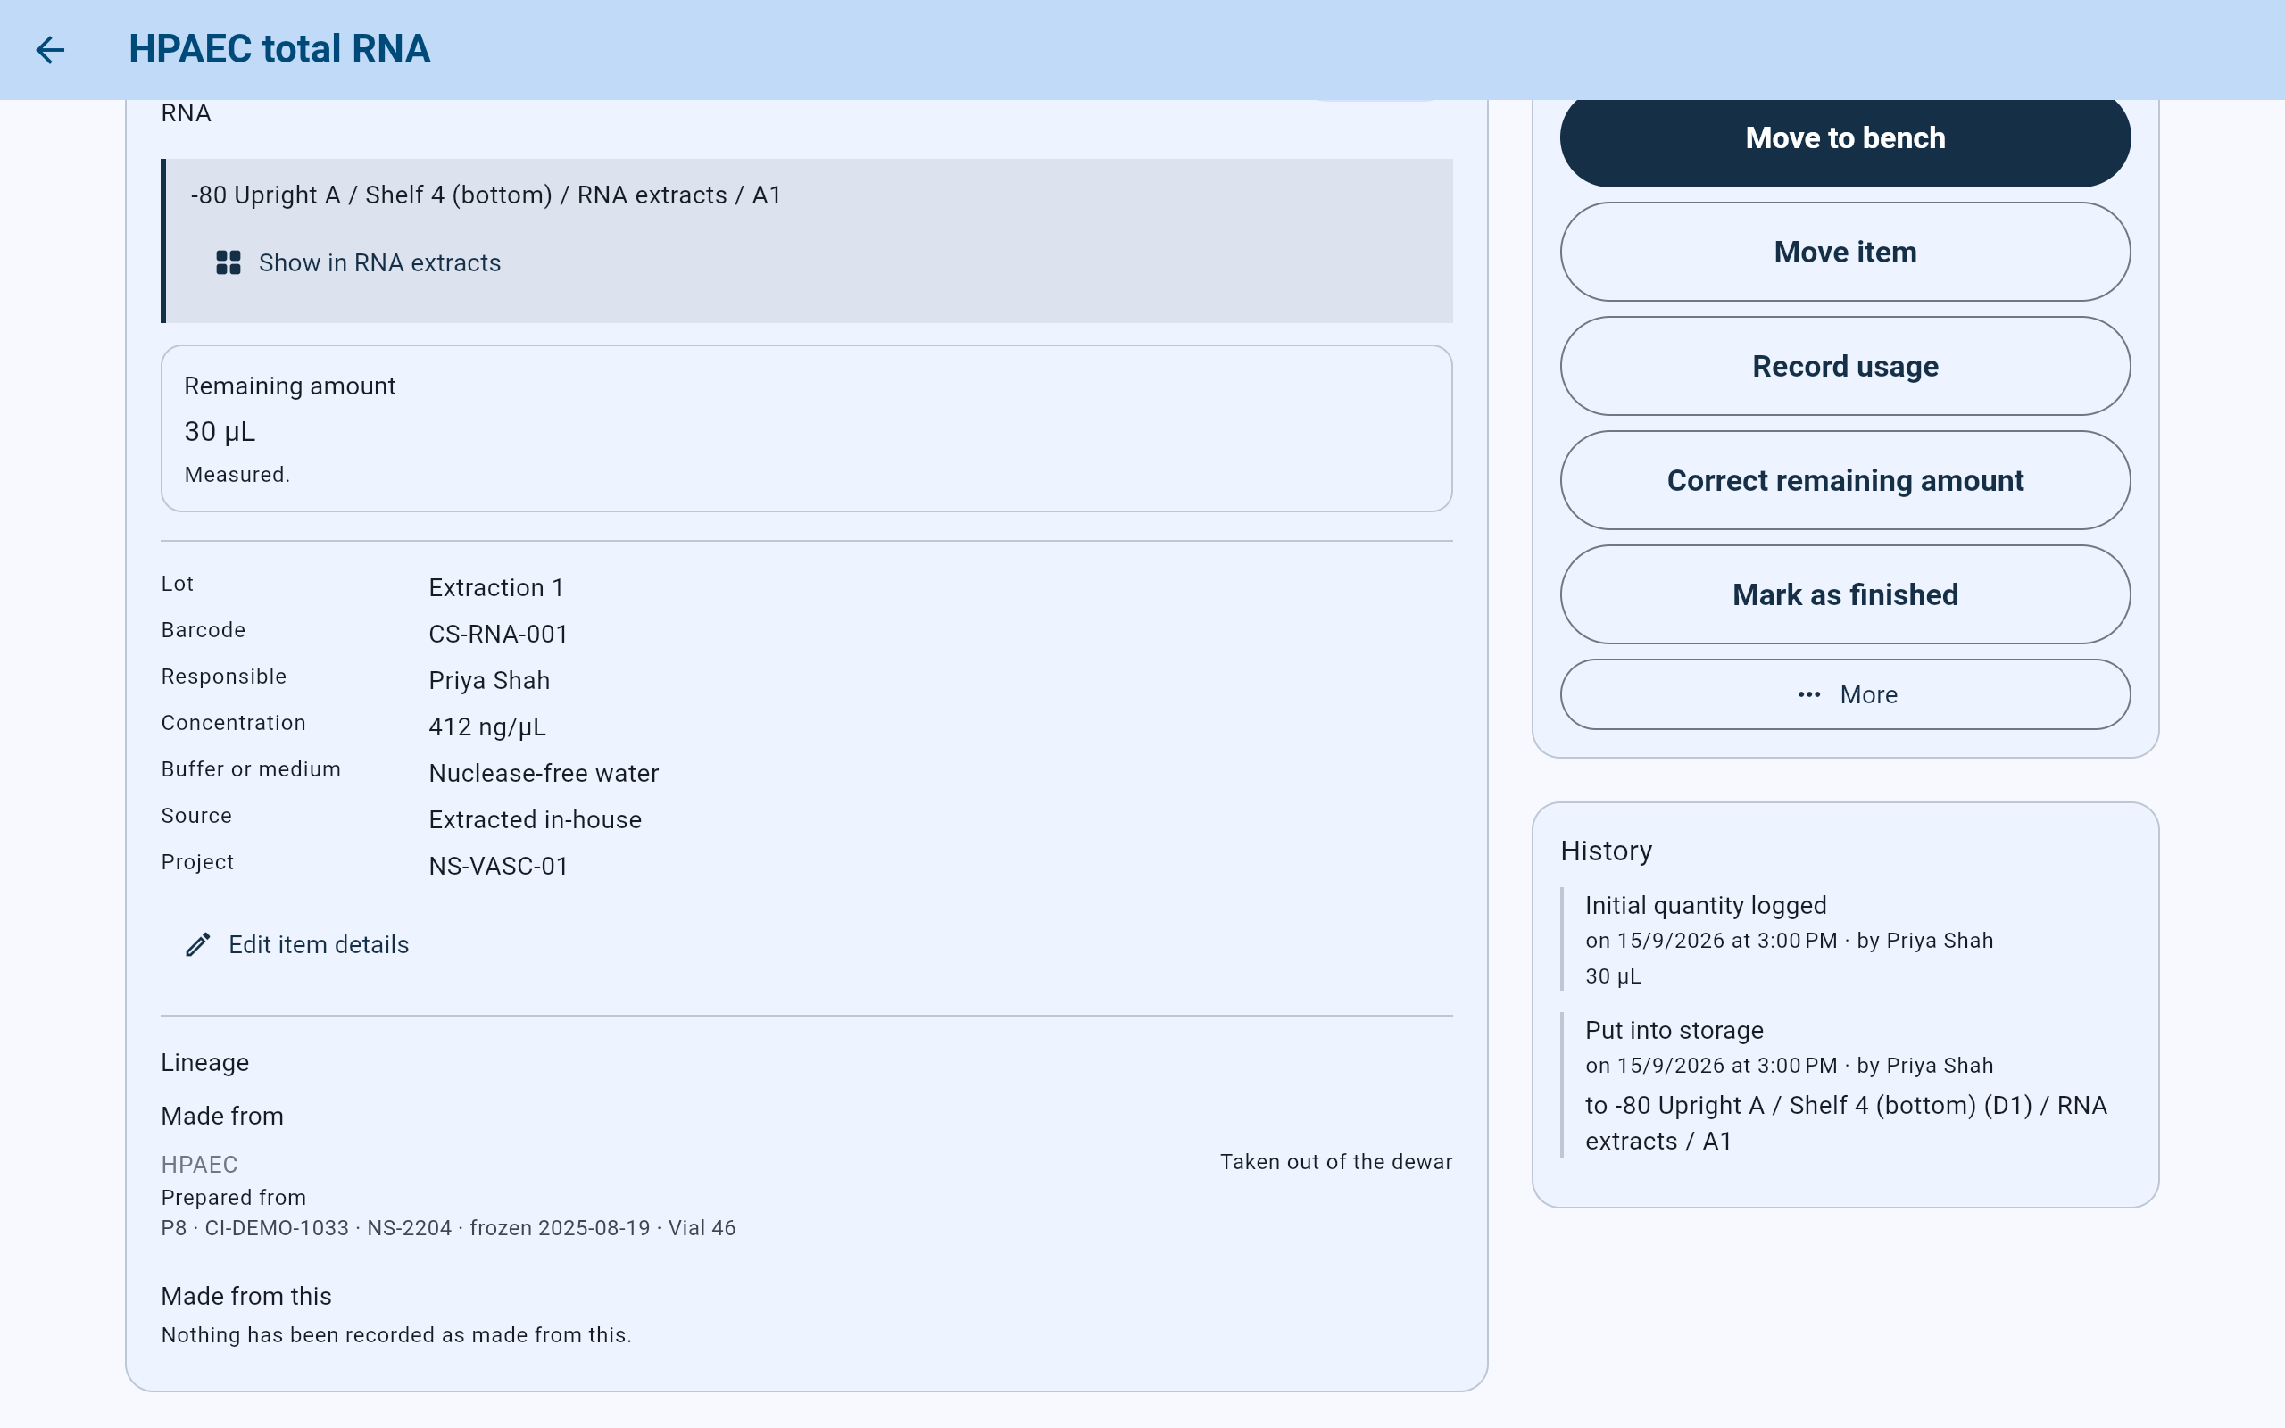Go back using the arrow icon
Image resolution: width=2285 pixels, height=1428 pixels.
click(x=50, y=49)
